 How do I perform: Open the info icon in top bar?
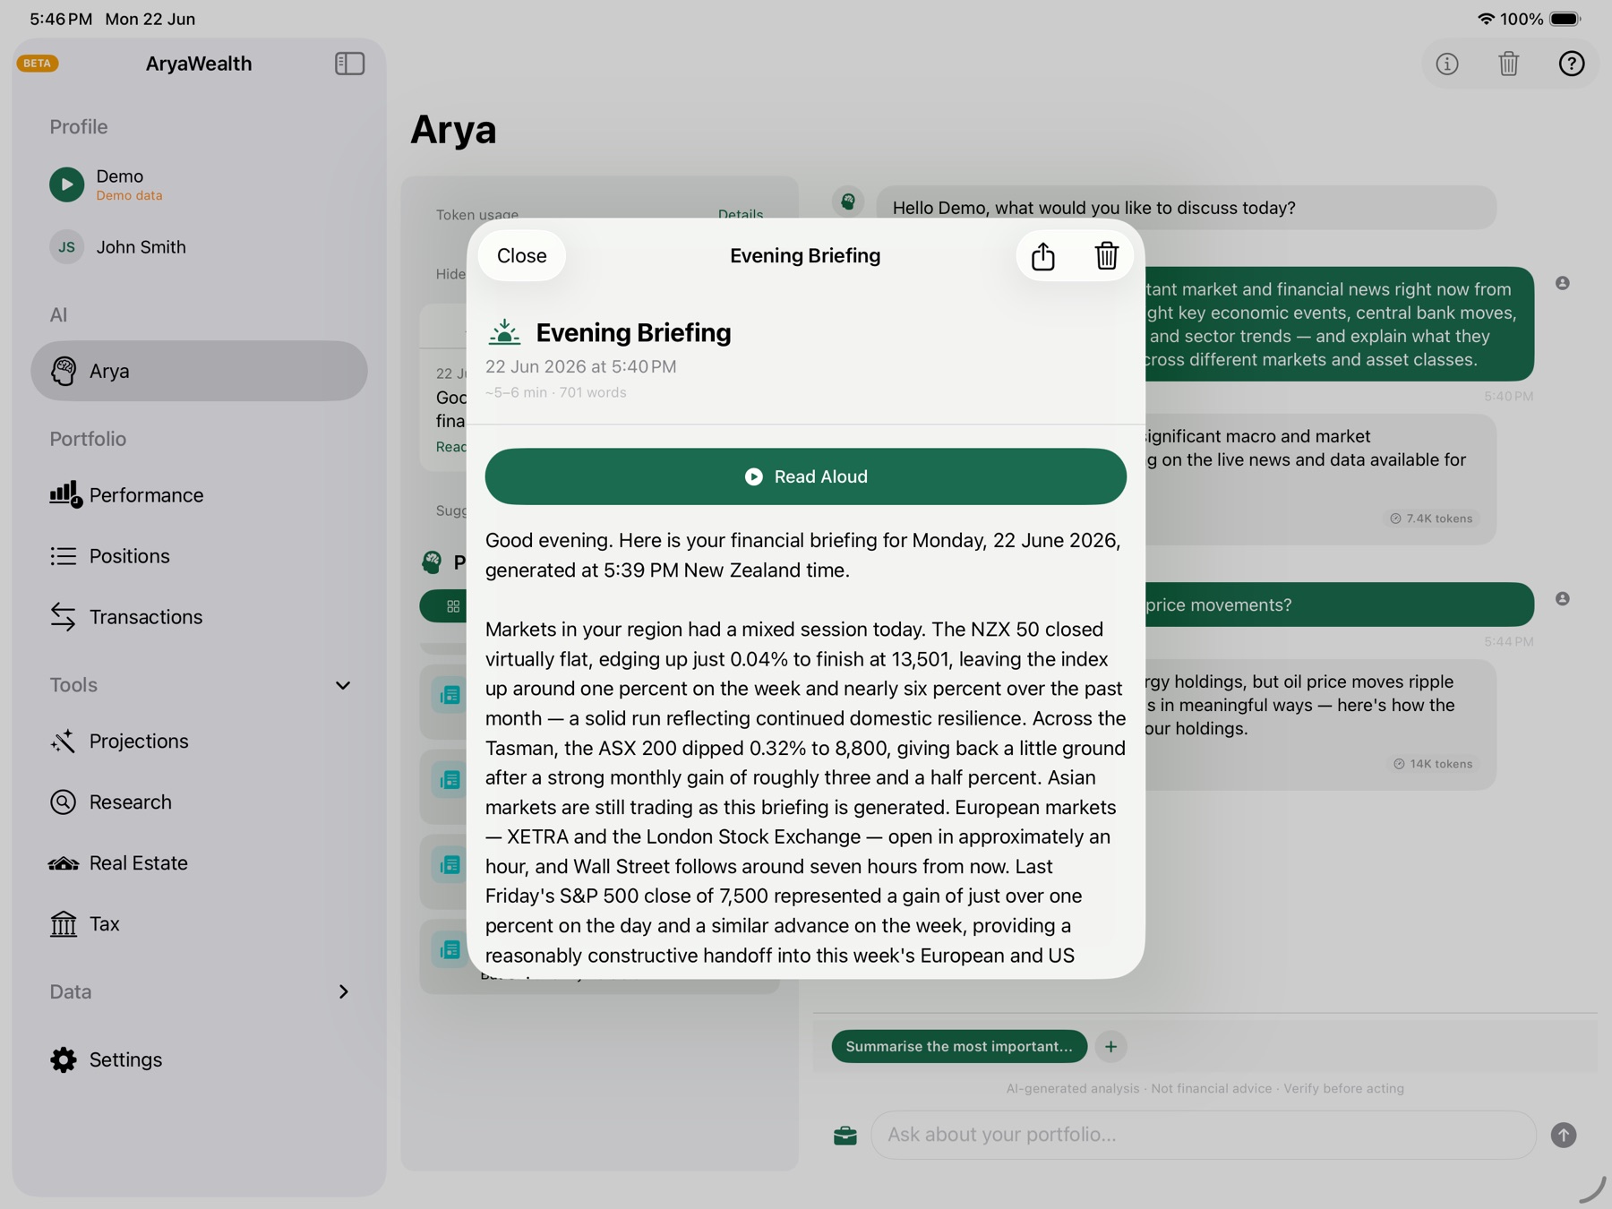point(1446,64)
